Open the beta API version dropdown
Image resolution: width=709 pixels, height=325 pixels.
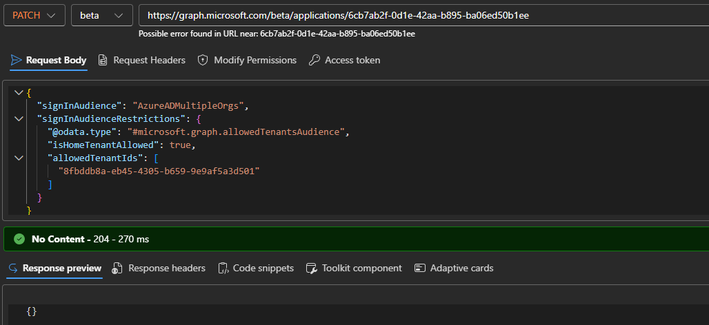tap(101, 15)
